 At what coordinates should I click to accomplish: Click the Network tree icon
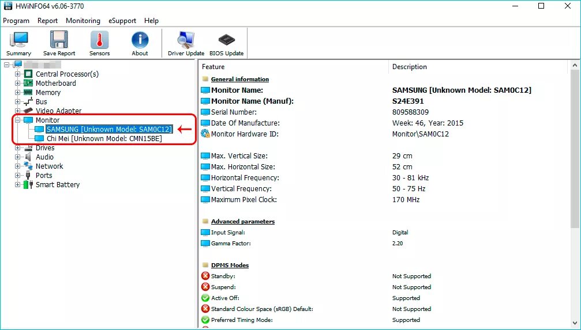pyautogui.click(x=28, y=166)
